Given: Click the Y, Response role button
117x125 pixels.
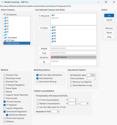Looking at the screenshot, I should 44,16.
